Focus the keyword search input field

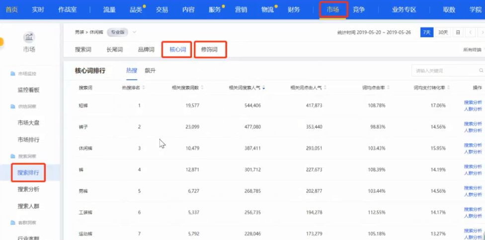coord(445,70)
